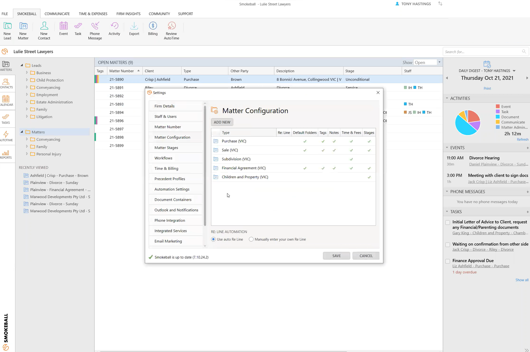Add a new event with plus icon
The height and width of the screenshot is (352, 530).
(x=527, y=148)
